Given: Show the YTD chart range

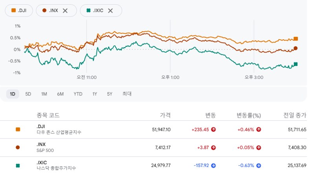Looking at the screenshot, I should [78, 94].
